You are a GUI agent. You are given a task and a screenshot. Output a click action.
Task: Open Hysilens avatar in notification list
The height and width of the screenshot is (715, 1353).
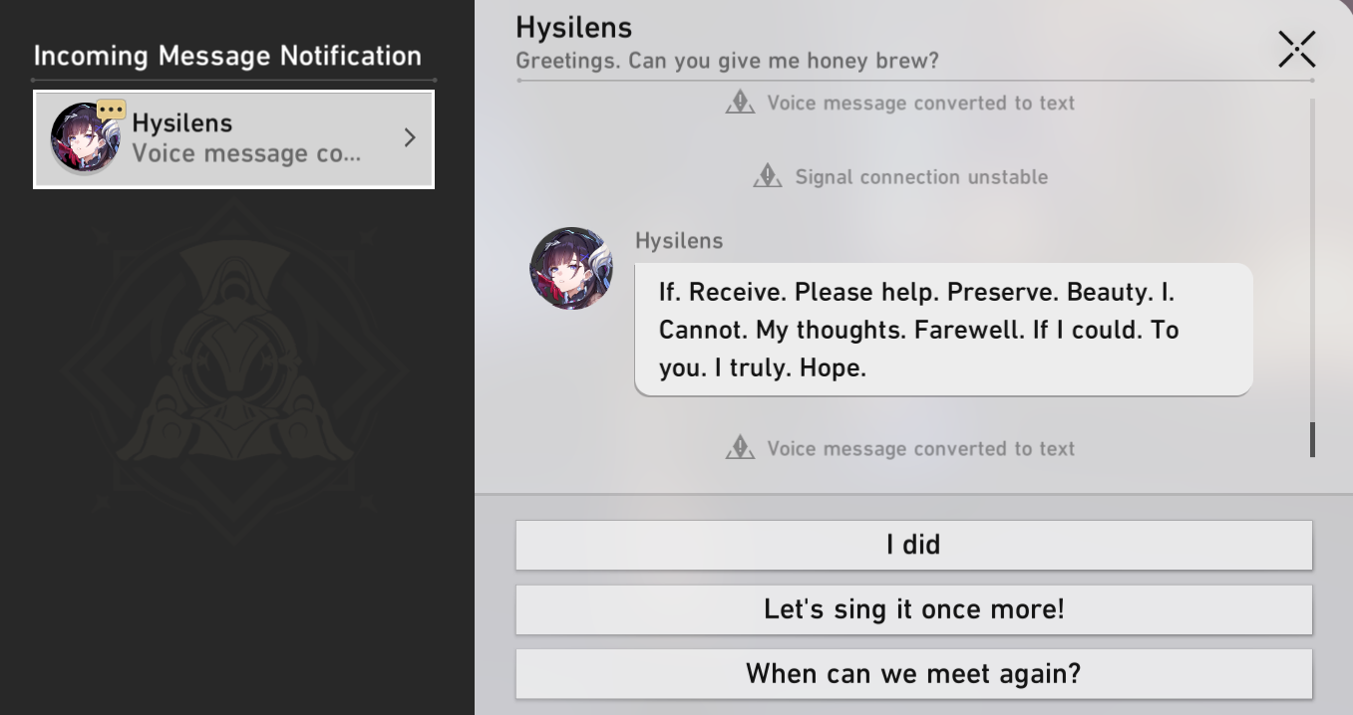tap(86, 138)
